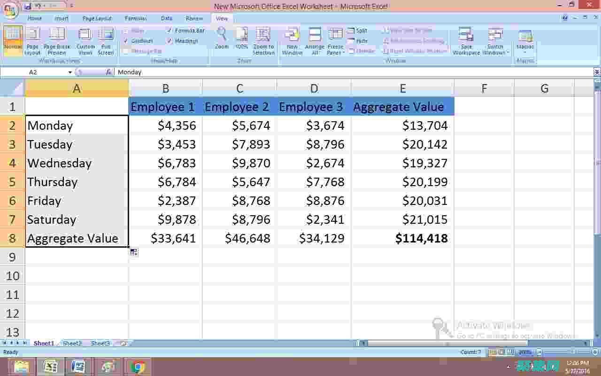
Task: Switch to the Formulas ribbon tab
Action: pyautogui.click(x=135, y=18)
